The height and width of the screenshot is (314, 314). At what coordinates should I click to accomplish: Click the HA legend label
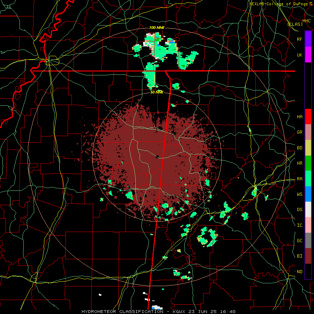[300, 117]
